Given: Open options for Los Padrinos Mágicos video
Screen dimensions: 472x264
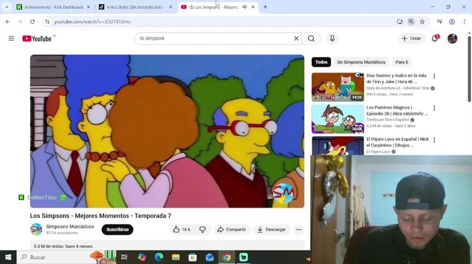Looking at the screenshot, I should tap(434, 108).
